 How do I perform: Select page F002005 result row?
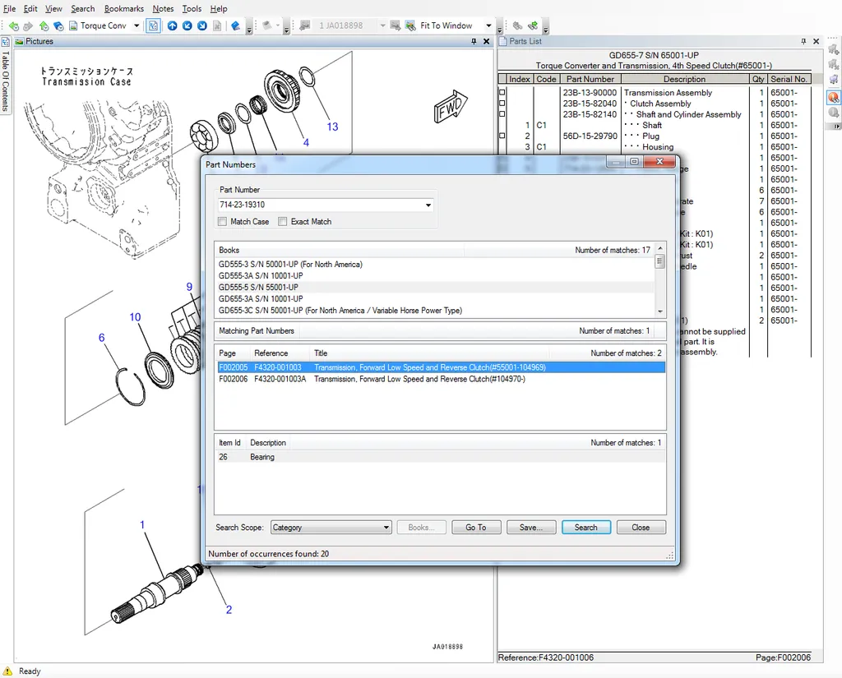pos(441,367)
